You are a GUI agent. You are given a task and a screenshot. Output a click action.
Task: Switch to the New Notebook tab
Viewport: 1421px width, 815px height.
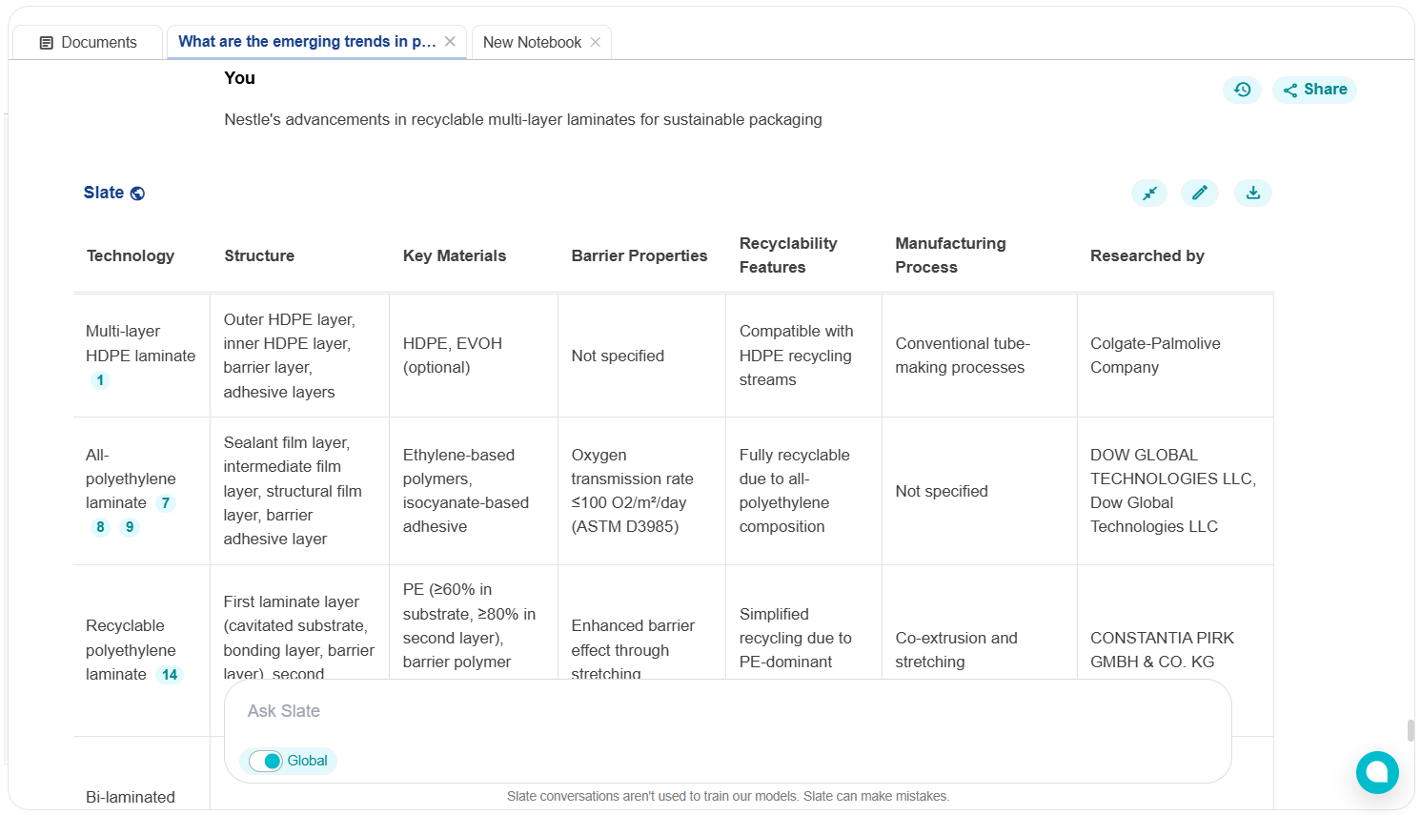click(531, 42)
